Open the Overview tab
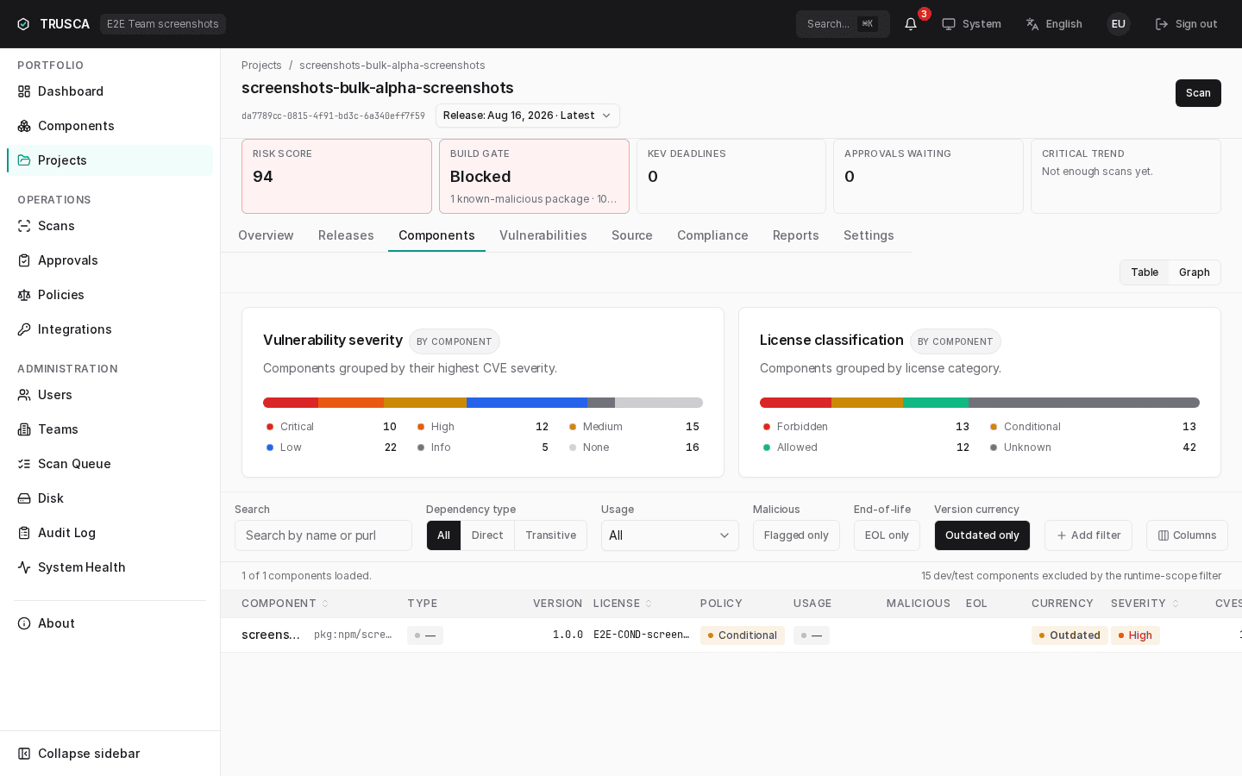The height and width of the screenshot is (776, 1242). [x=266, y=235]
